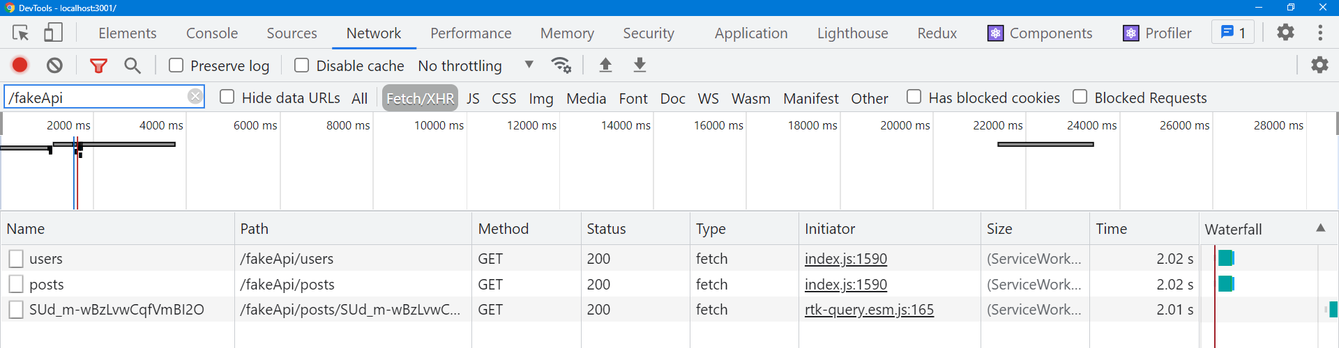Select the users request row checkbox
Screen dimensions: 1339x348
click(16, 259)
